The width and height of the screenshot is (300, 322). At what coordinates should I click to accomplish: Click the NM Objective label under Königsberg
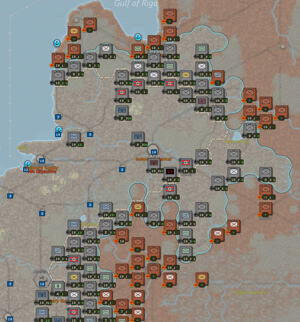click(42, 171)
